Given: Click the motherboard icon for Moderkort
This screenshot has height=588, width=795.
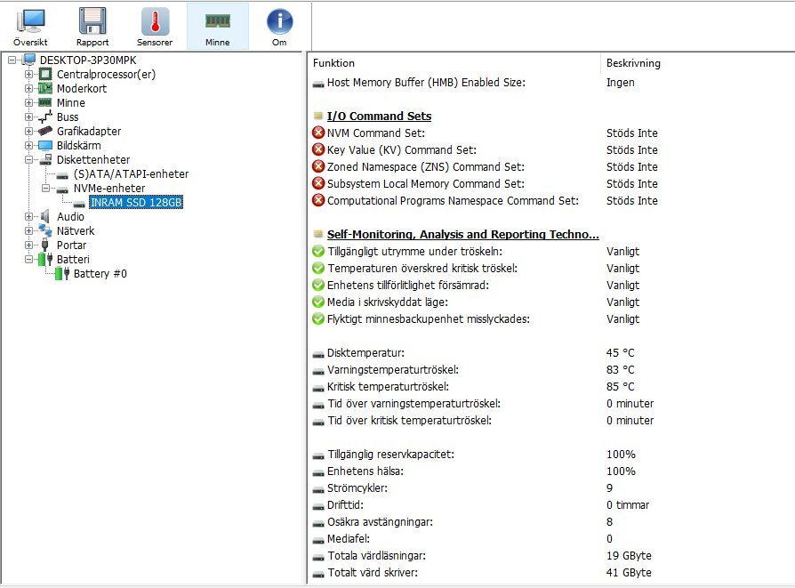Looking at the screenshot, I should (x=45, y=88).
